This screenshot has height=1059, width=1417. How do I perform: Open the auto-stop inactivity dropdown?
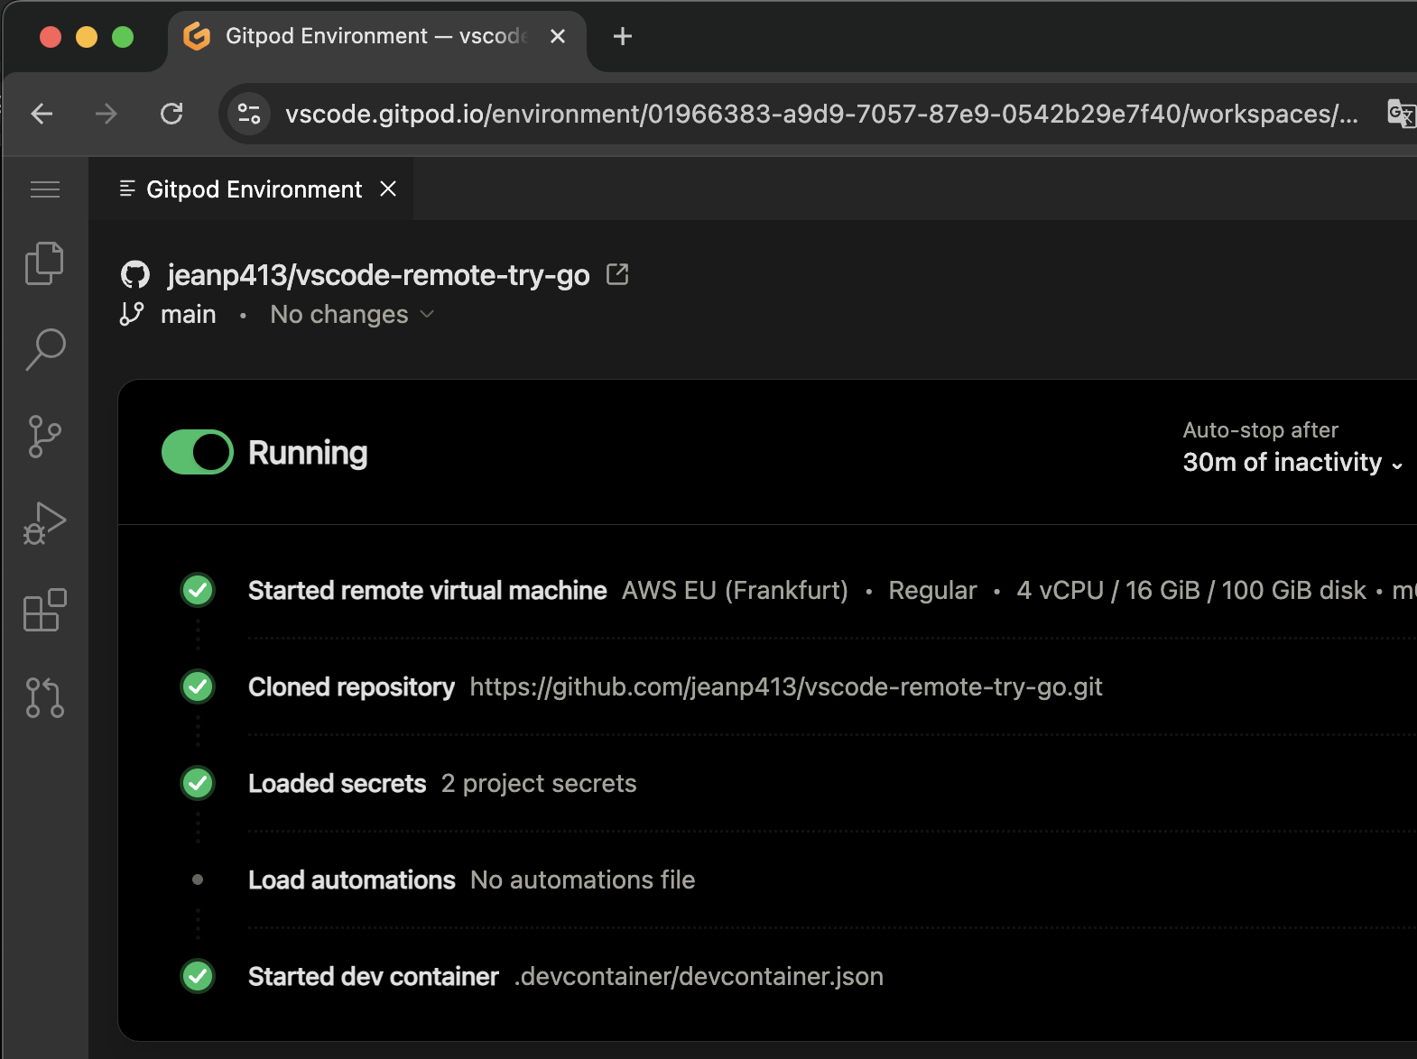(1292, 462)
